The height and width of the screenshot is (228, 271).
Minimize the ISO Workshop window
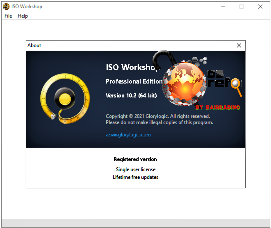coord(223,7)
